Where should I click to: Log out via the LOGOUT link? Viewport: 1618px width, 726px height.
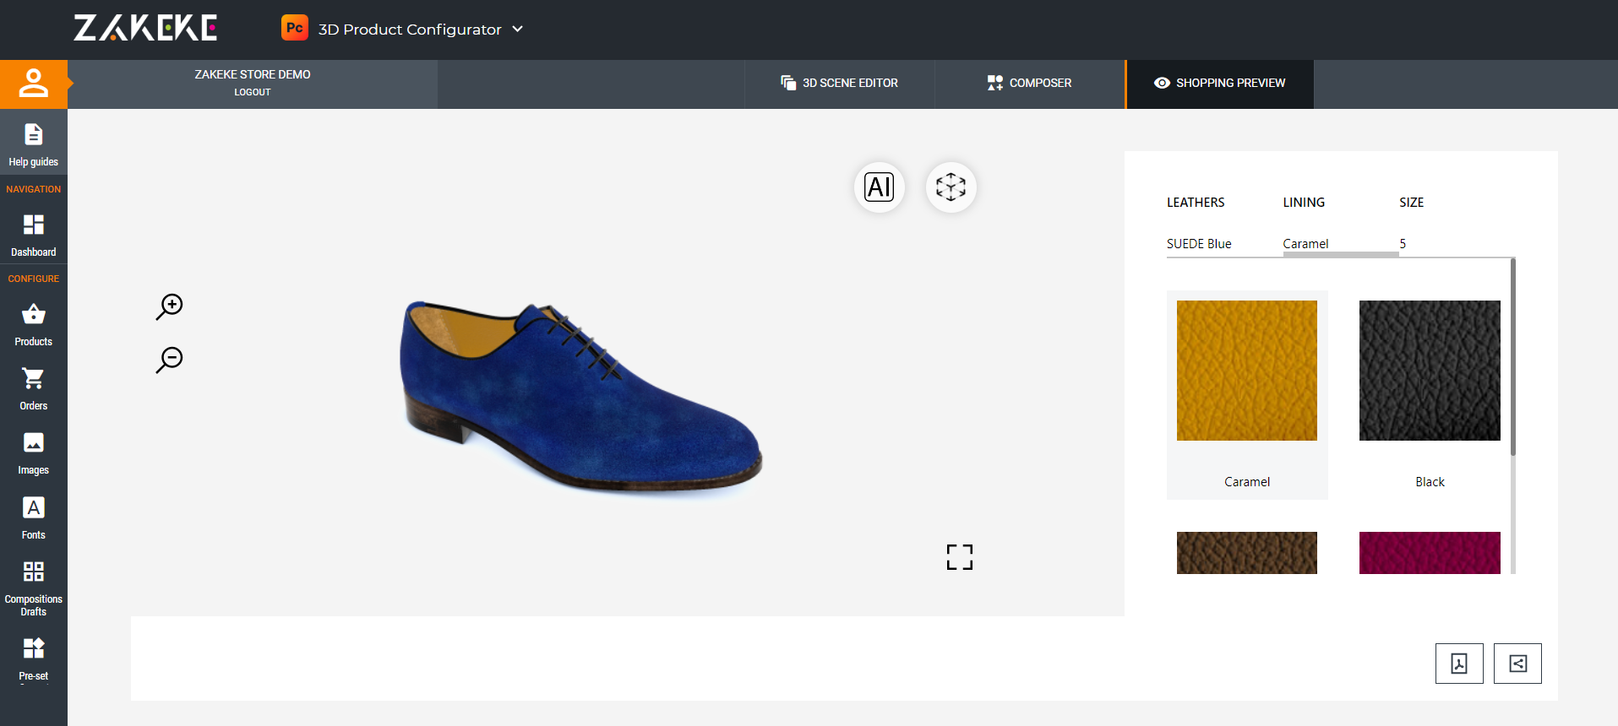(x=253, y=92)
